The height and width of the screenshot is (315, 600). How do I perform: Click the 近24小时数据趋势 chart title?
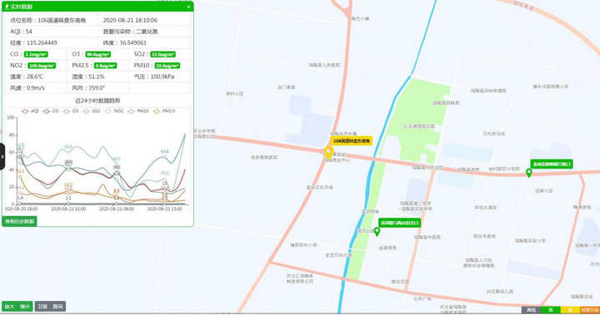[x=97, y=101]
